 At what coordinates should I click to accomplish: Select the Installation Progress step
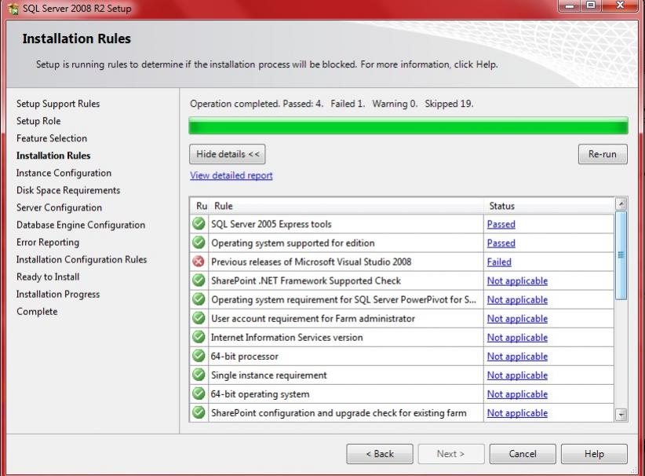pos(58,294)
